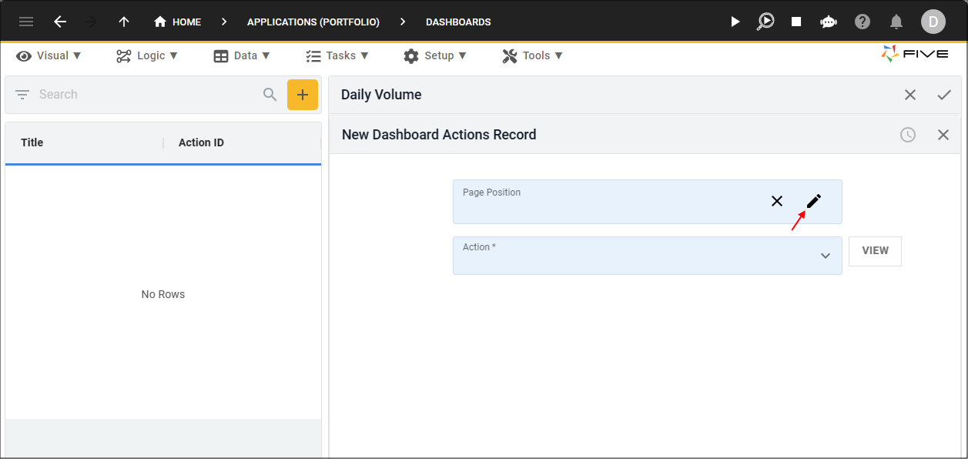
Task: Expand the Action dropdown arrow
Action: pyautogui.click(x=826, y=256)
